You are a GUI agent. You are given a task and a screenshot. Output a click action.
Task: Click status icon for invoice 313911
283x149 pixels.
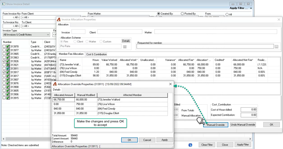[x=8, y=68]
